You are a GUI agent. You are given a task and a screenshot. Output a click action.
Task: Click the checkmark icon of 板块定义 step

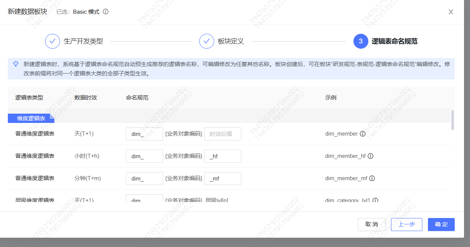point(207,41)
